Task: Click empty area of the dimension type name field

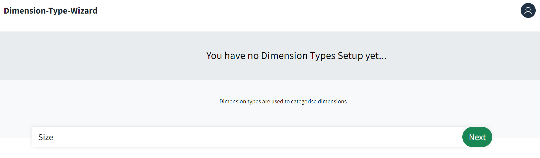Action: [259, 137]
